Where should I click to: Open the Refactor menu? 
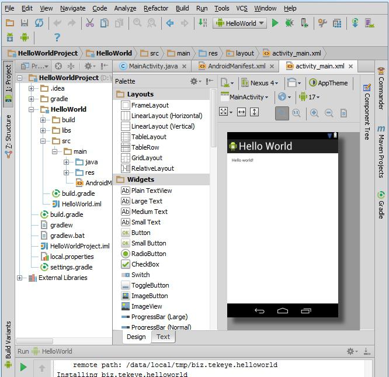(x=156, y=8)
